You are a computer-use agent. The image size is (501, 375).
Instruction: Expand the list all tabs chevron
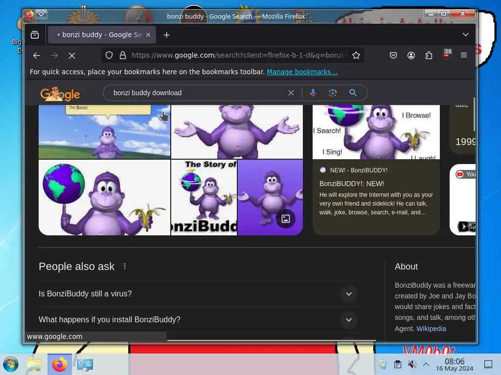pos(466,35)
